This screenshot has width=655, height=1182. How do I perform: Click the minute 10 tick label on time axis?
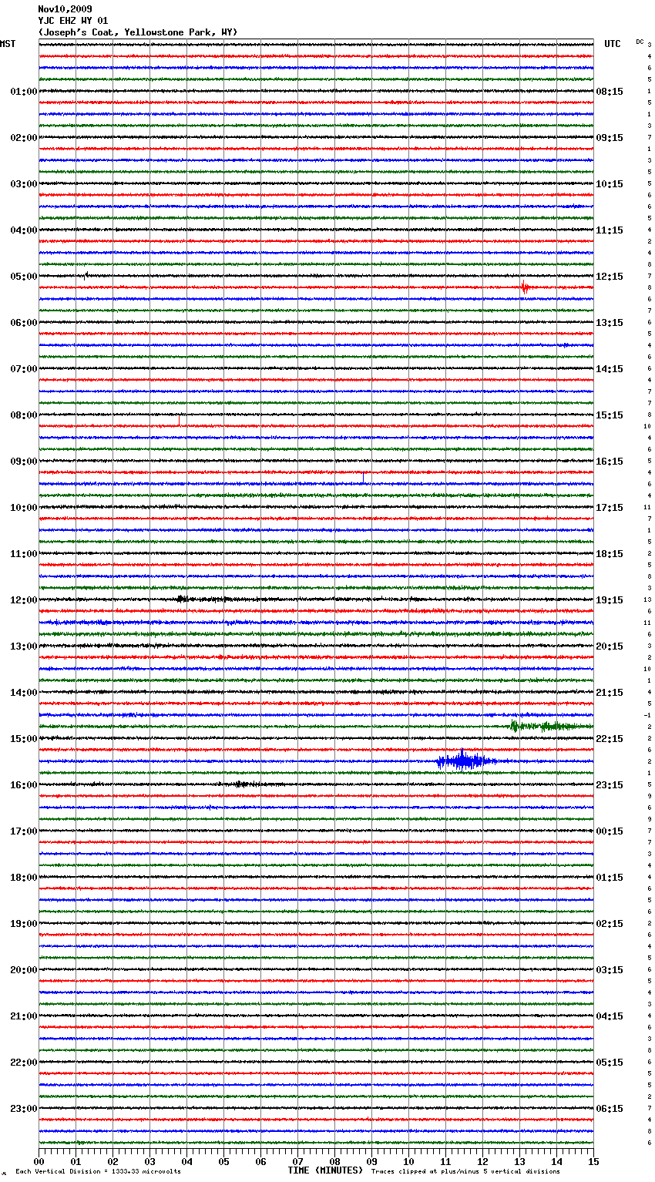click(x=408, y=1161)
